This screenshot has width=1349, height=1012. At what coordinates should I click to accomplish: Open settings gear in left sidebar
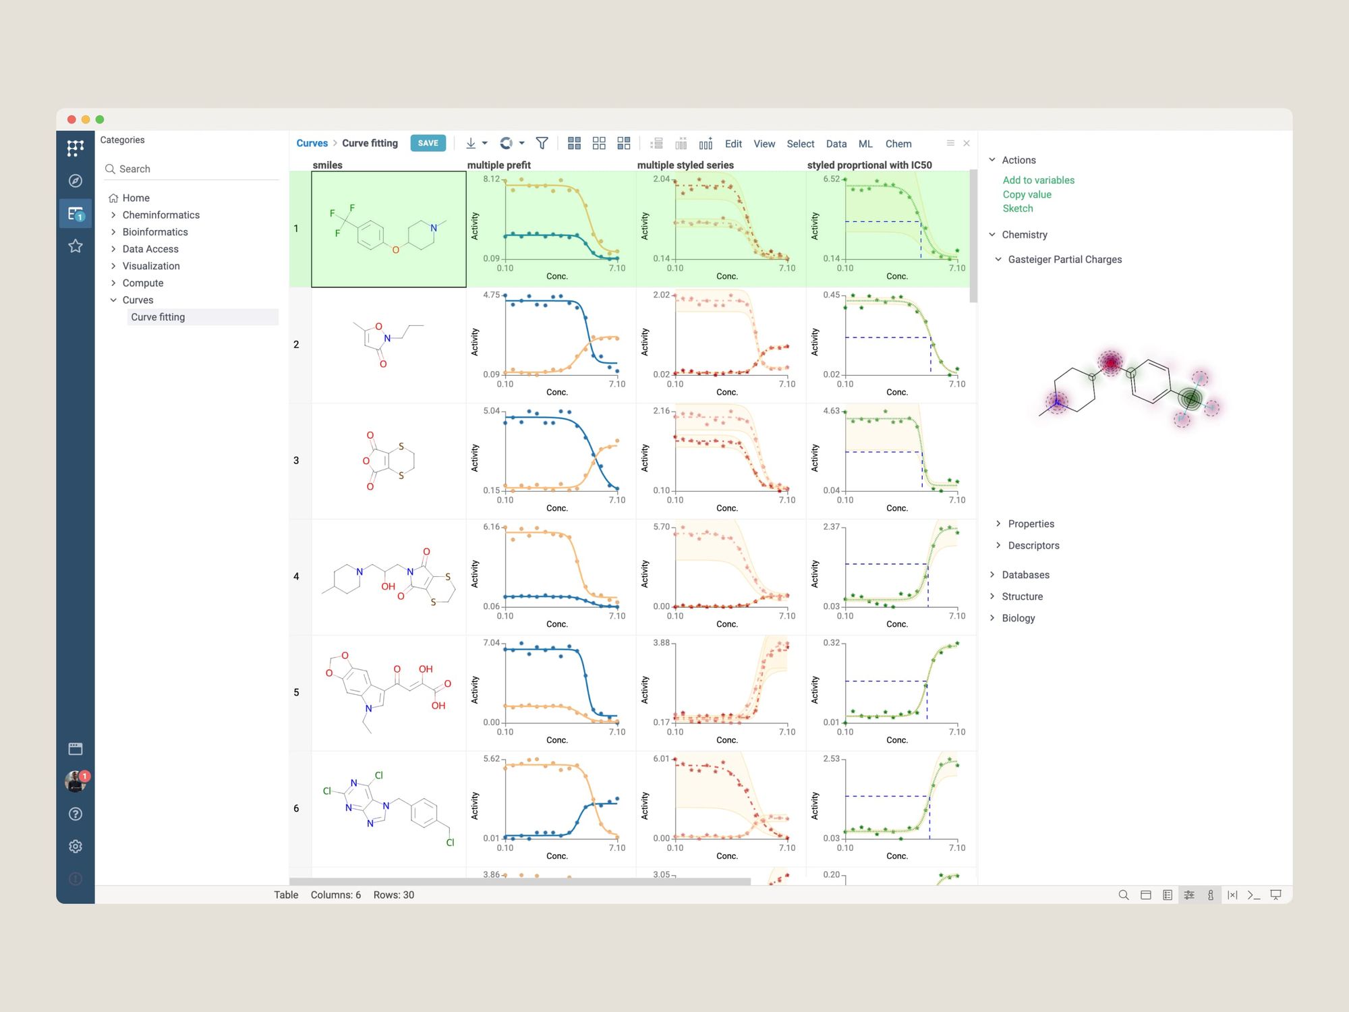click(76, 847)
